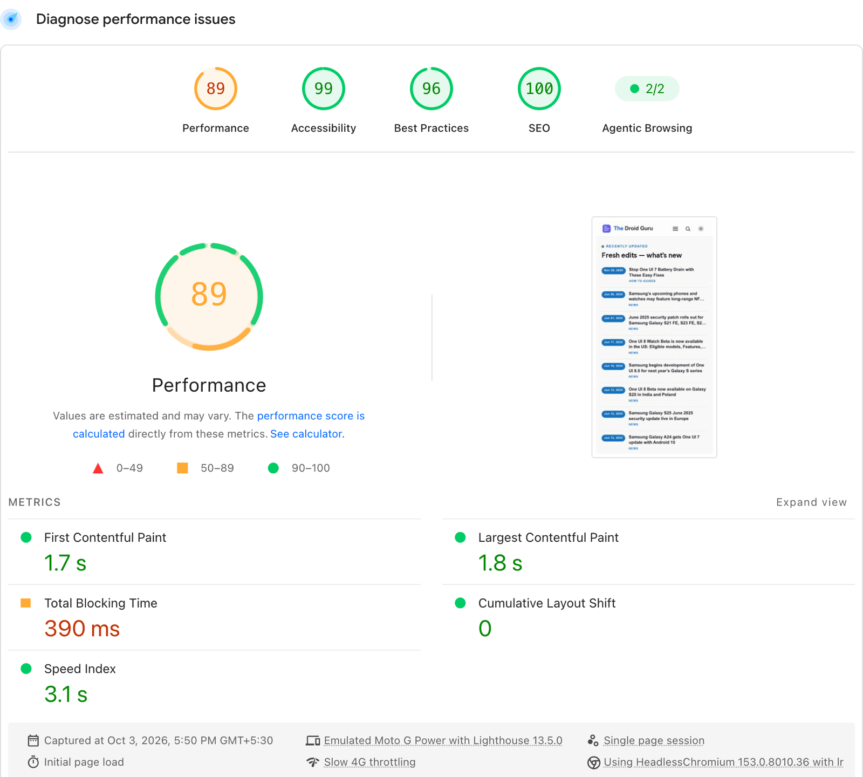The width and height of the screenshot is (863, 777).
Task: Click the search icon in the page thumbnail
Action: [x=688, y=229]
